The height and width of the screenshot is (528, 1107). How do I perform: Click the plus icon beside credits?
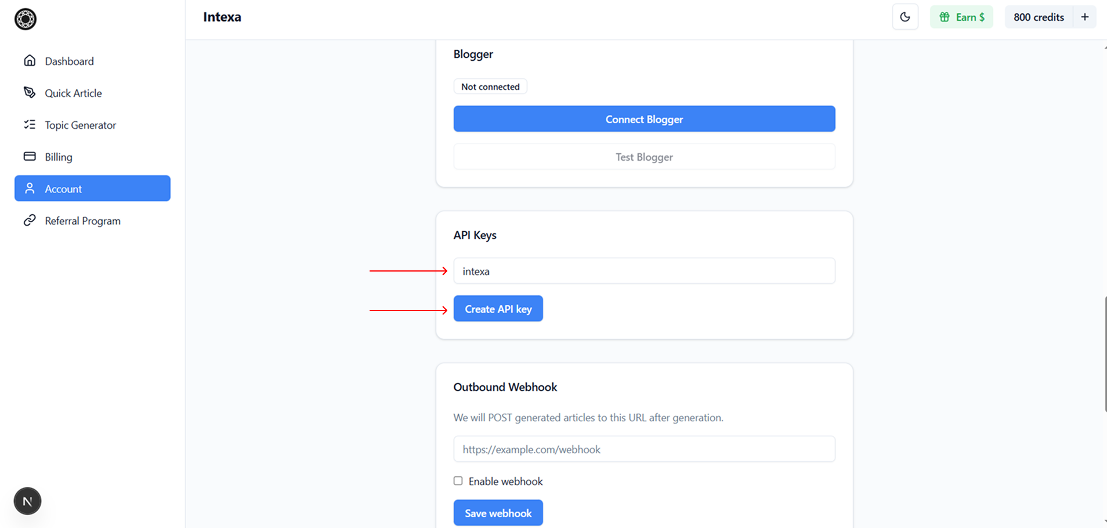click(1084, 17)
